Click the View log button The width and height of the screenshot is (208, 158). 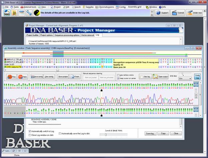pyautogui.click(x=145, y=77)
